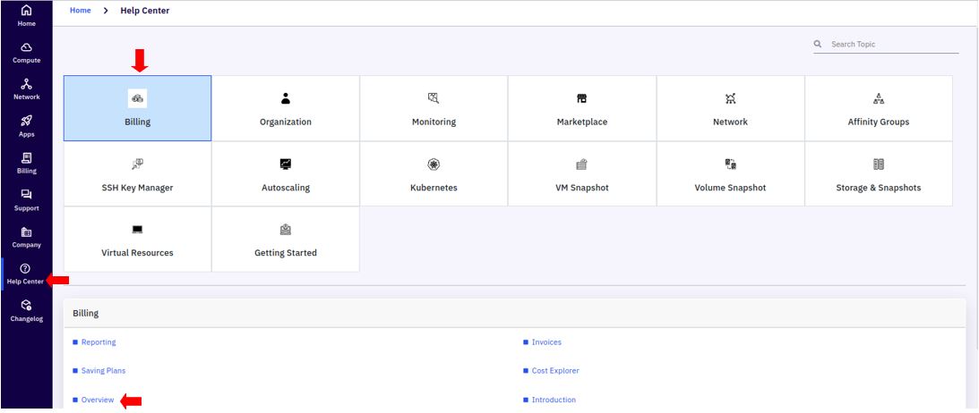
Task: Click the Help Center breadcrumb text
Action: 145,11
